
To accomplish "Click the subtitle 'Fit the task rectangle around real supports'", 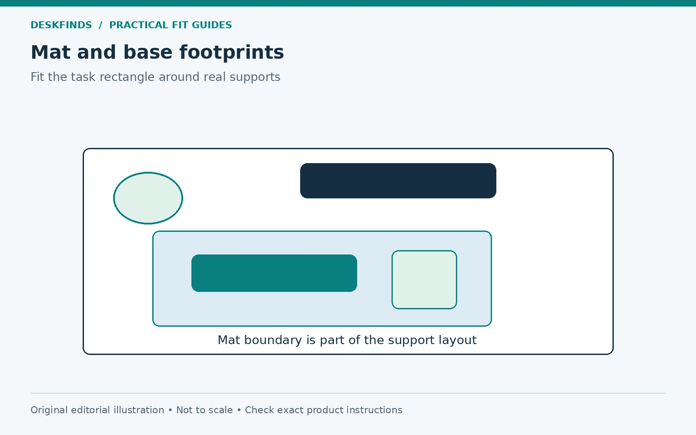I will [155, 77].
